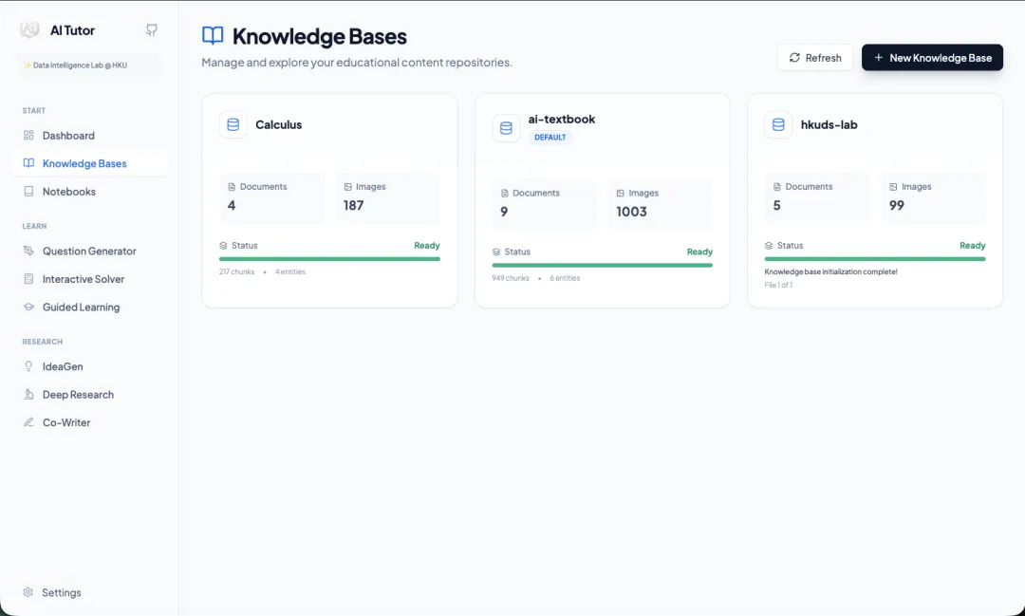The width and height of the screenshot is (1025, 616).
Task: Switch to the Knowledge Bases section
Action: click(x=86, y=163)
